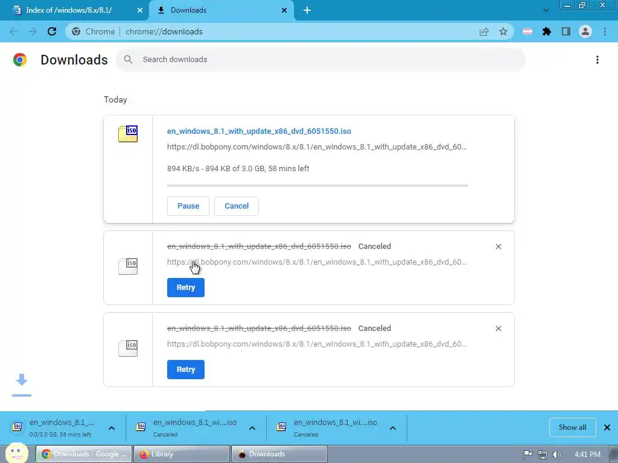Switch to Library taskbar window
Viewport: 618px width, 463px height.
coord(182,454)
